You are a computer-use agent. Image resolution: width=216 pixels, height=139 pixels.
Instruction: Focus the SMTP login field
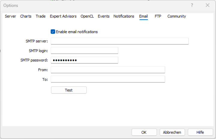point(84,51)
